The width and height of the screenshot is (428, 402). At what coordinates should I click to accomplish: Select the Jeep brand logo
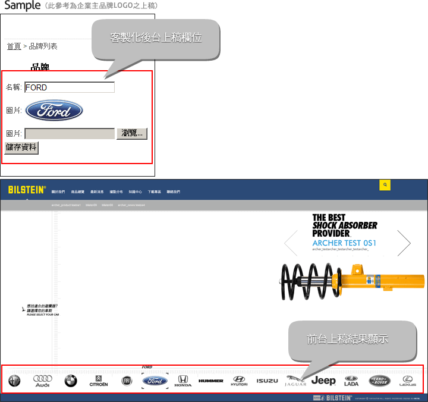coord(323,381)
